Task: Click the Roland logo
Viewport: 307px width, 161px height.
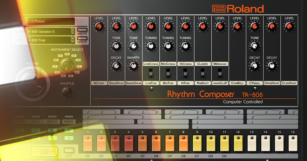Action: [x=238, y=9]
